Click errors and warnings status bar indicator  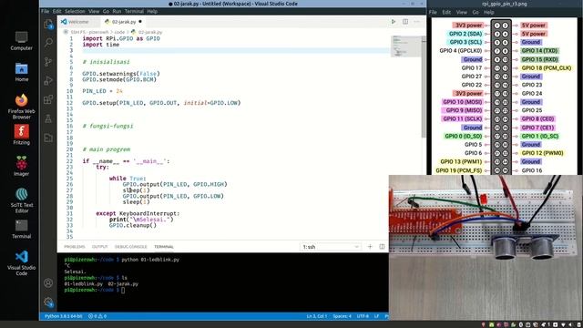tap(97, 316)
